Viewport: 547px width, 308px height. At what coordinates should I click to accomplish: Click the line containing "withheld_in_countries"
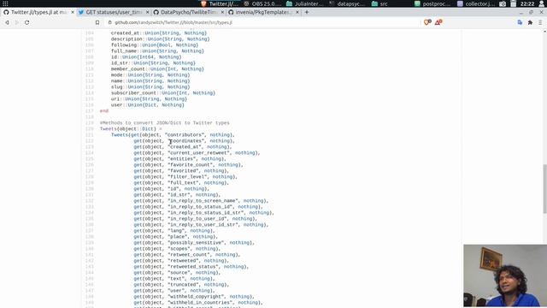tap(198, 302)
